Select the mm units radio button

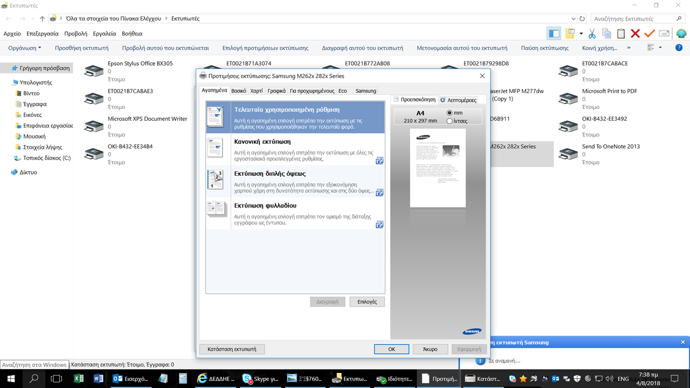click(x=450, y=113)
